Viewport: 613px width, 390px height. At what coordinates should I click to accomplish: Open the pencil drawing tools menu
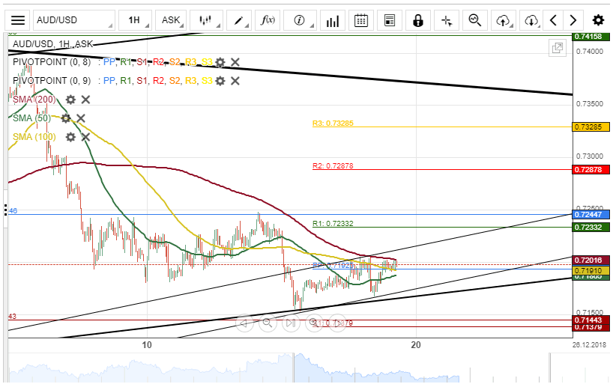click(x=239, y=20)
